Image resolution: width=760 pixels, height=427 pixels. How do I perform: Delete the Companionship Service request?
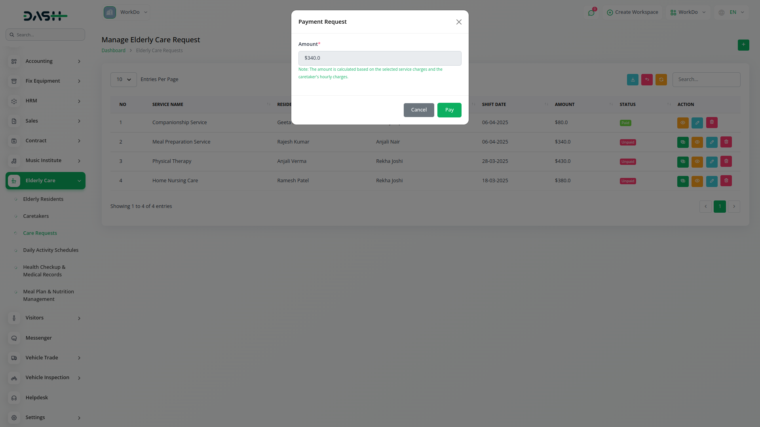tap(711, 123)
